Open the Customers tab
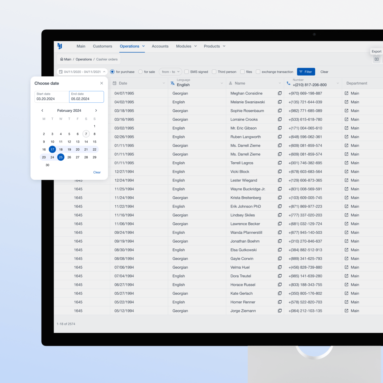Image resolution: width=383 pixels, height=383 pixels. (x=102, y=46)
